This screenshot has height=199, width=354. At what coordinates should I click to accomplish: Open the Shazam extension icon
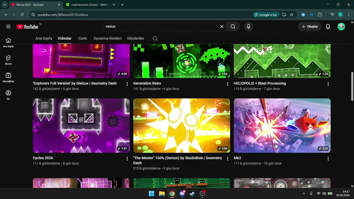[303, 15]
